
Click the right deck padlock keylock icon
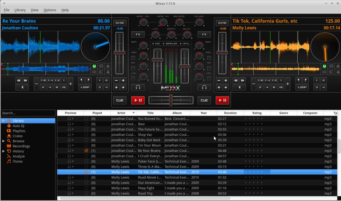(337, 72)
